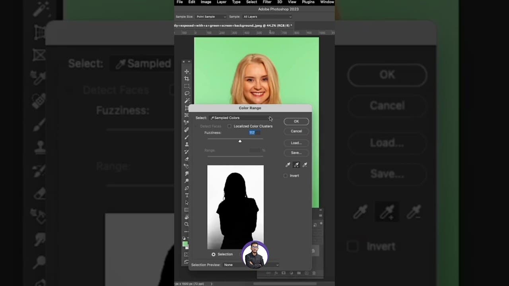Open the Window menu
Image resolution: width=509 pixels, height=286 pixels.
327,2
